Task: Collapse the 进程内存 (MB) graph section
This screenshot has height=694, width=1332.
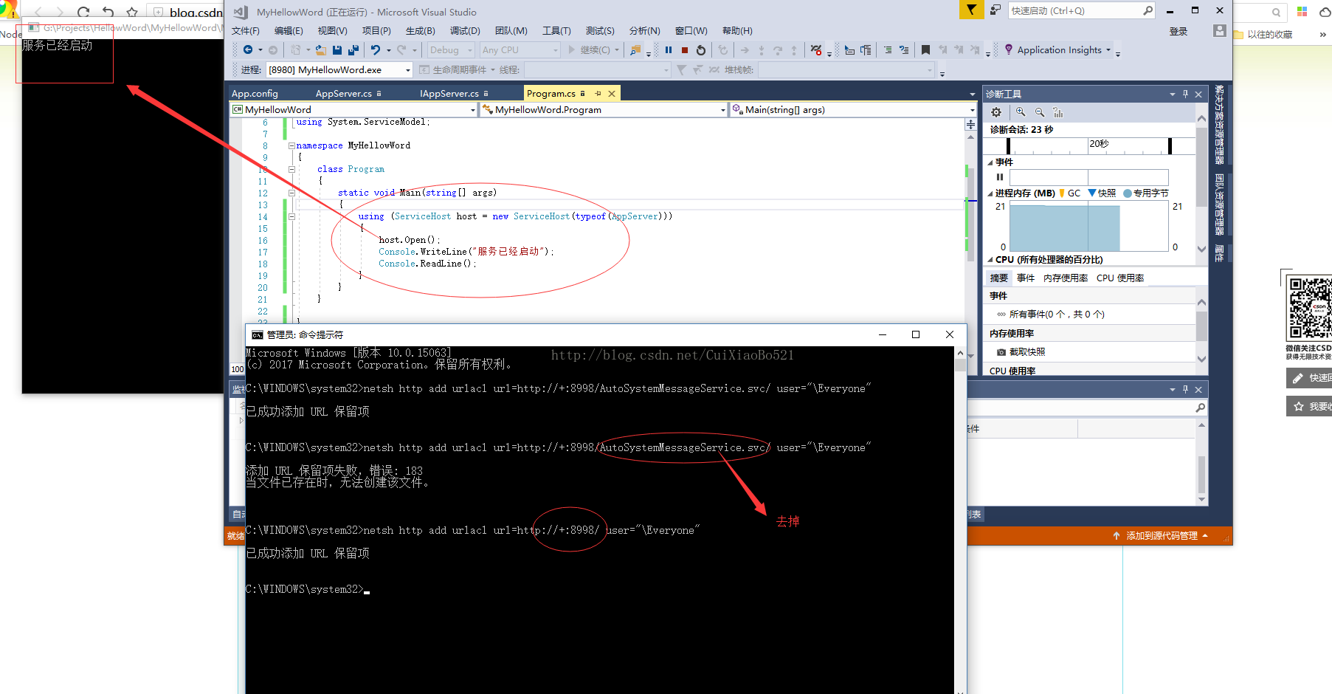Action: 990,193
